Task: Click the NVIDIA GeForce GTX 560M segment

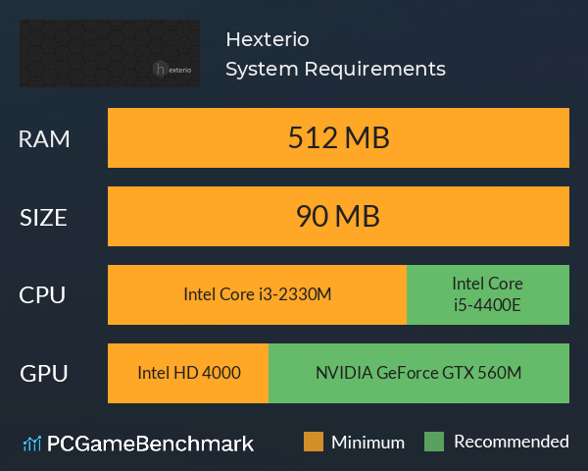Action: point(418,373)
